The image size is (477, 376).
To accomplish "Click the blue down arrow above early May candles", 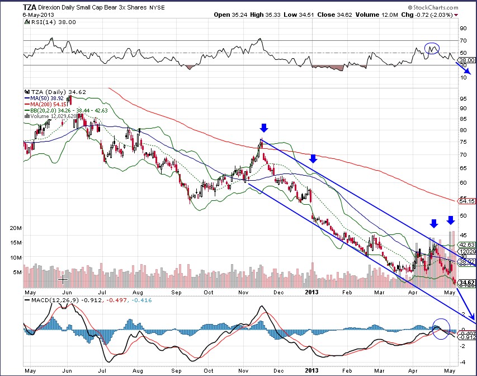I will coord(451,219).
